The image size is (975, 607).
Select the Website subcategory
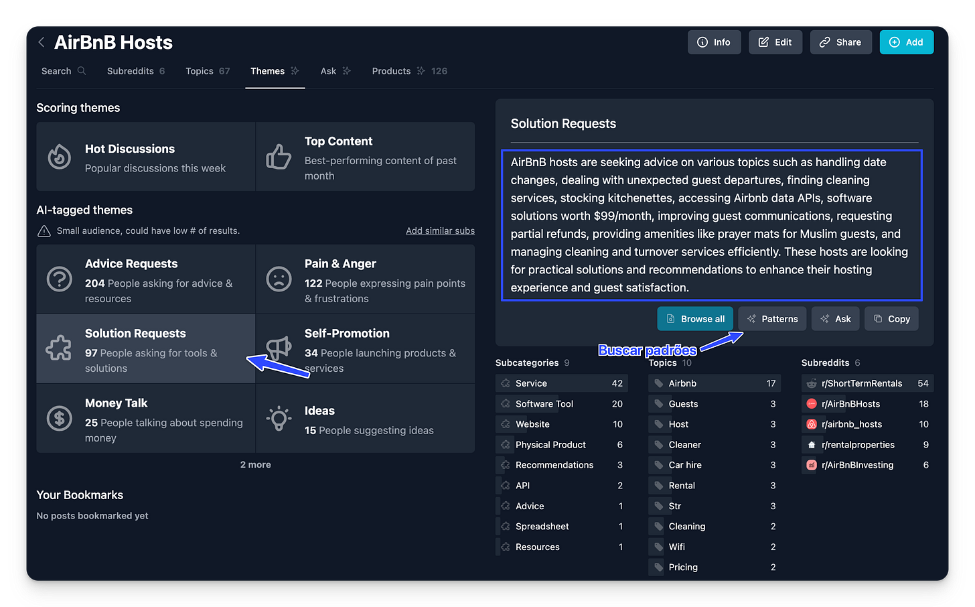coord(561,424)
